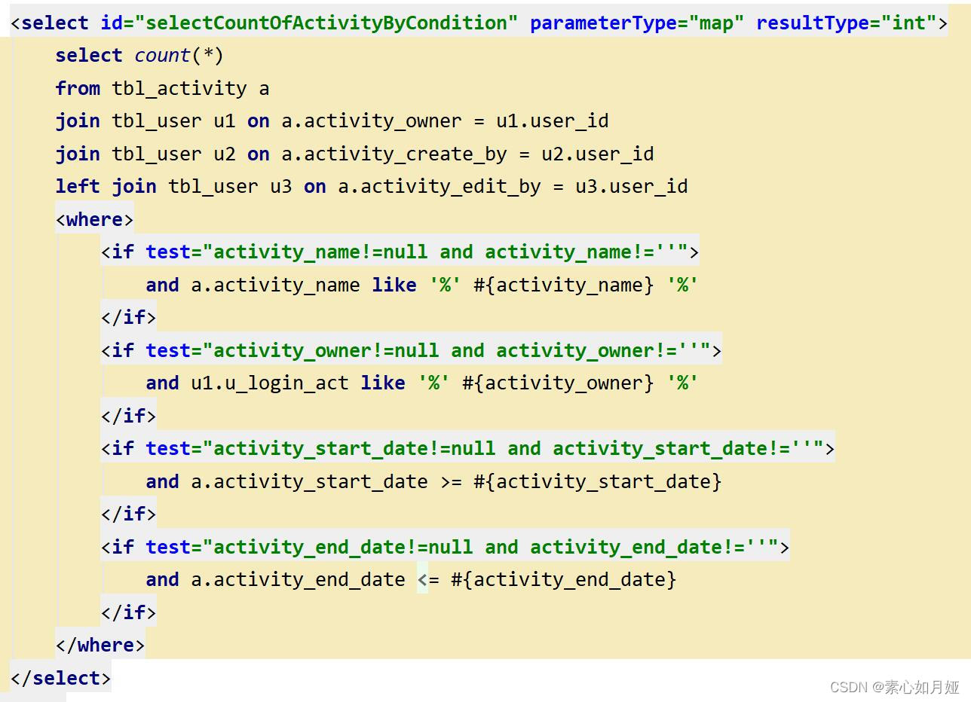Click the closing </where> tag

pos(100,646)
